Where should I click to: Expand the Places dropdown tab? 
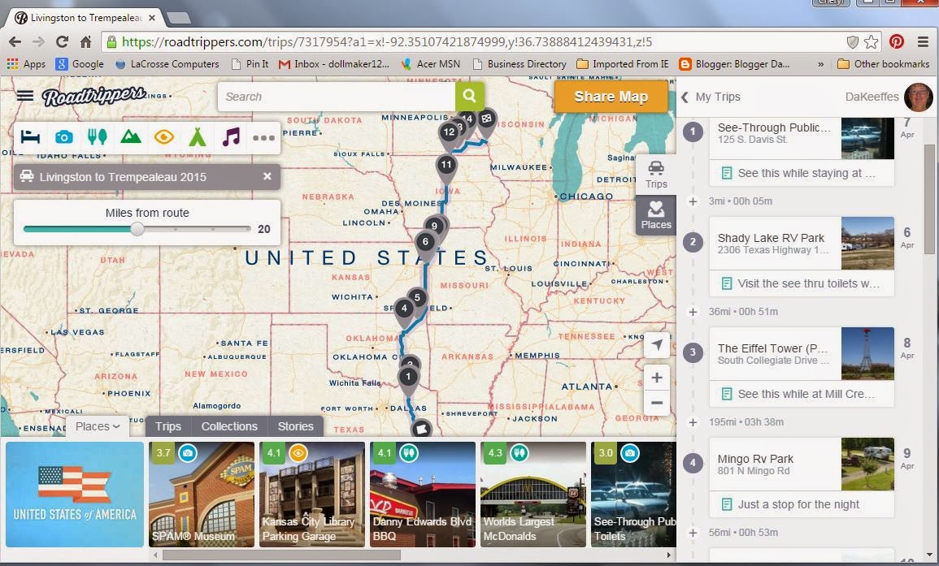pos(97,426)
